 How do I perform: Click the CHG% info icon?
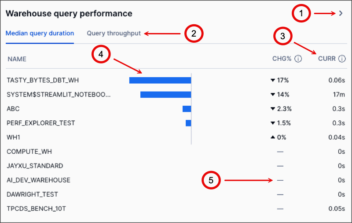click(x=298, y=59)
